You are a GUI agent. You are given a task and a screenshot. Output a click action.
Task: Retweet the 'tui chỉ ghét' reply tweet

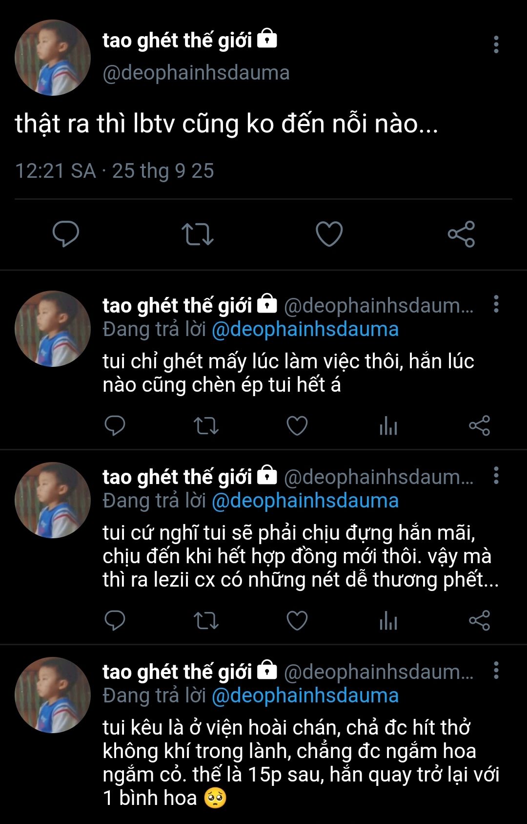(x=206, y=425)
